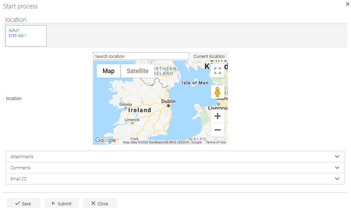Image resolution: width=351 pixels, height=212 pixels.
Task: Click the Attachments chevron arrow
Action: 337,156
